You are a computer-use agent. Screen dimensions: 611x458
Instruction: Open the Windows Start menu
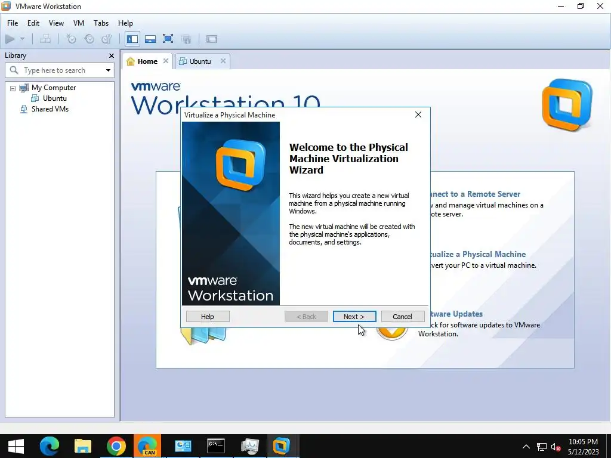(16, 446)
